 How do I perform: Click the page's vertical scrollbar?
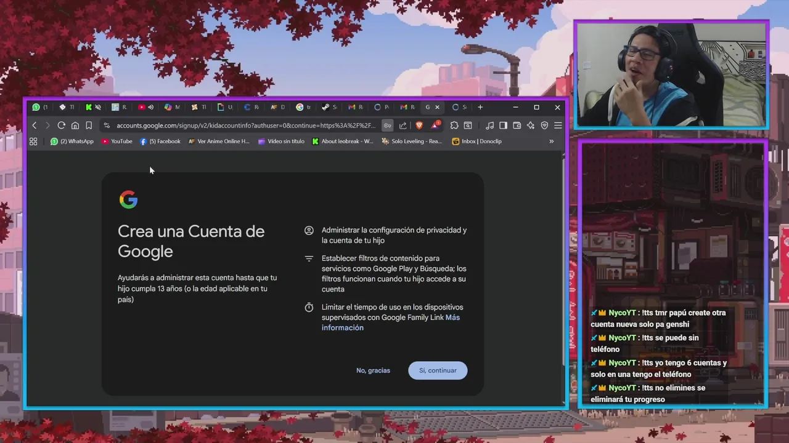[563, 261]
